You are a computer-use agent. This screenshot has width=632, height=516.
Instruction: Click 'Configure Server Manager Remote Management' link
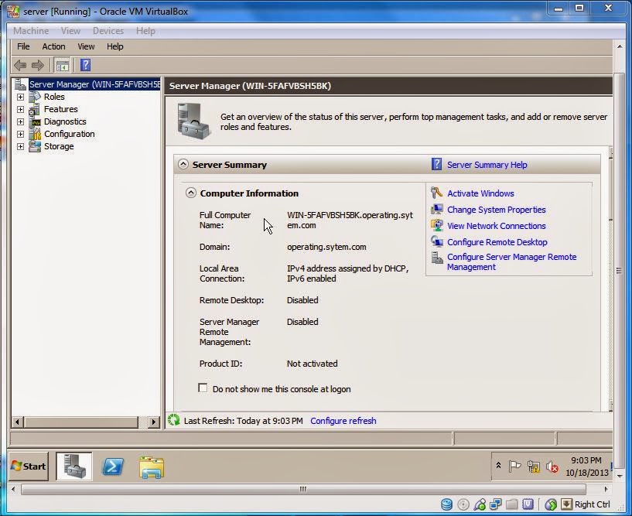[x=511, y=261]
